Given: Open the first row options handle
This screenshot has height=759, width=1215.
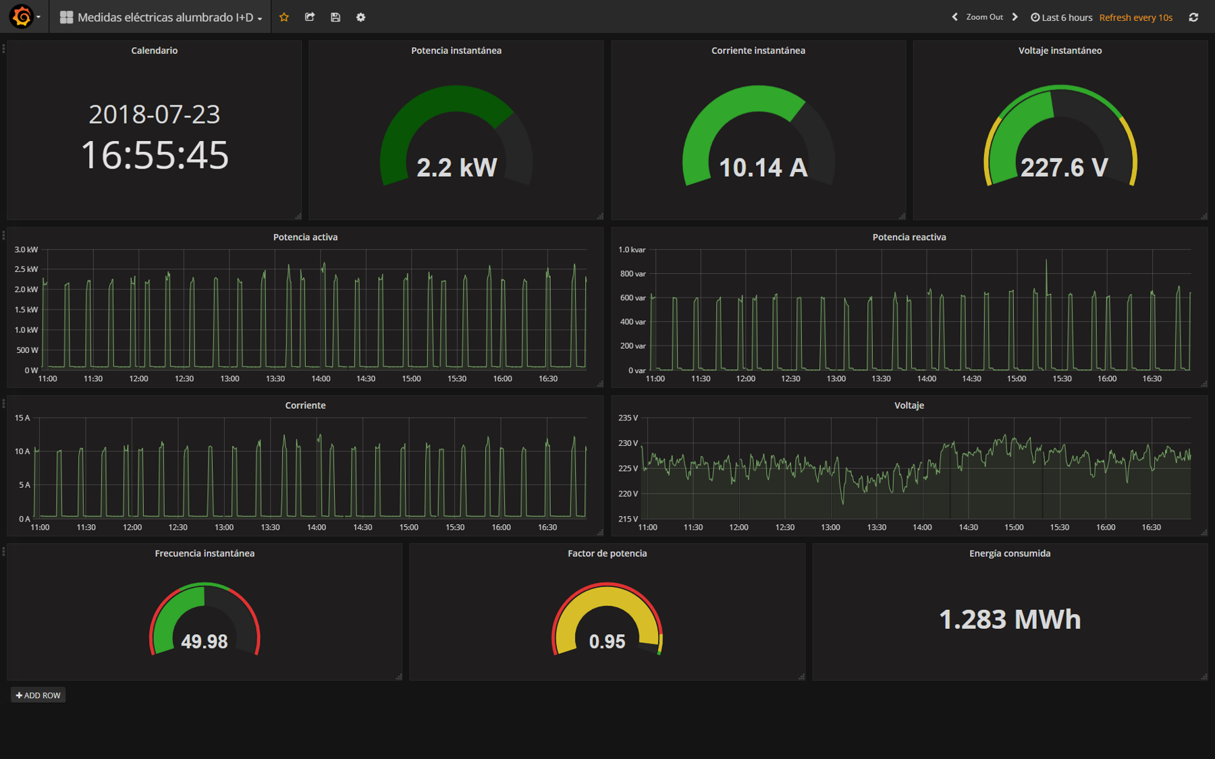Looking at the screenshot, I should (x=3, y=49).
